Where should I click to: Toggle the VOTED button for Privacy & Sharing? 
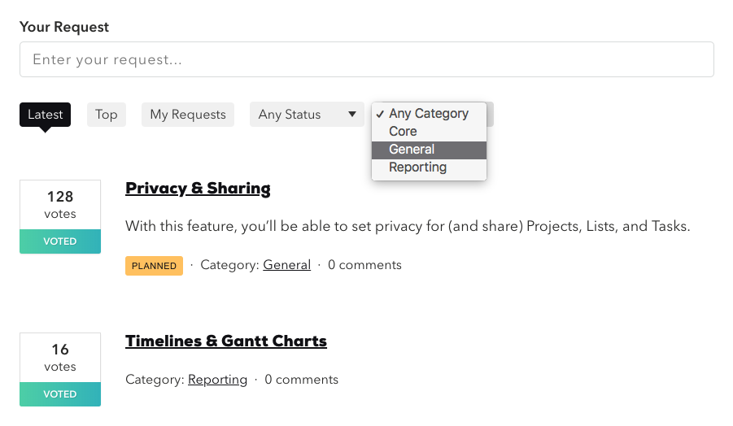(x=60, y=241)
